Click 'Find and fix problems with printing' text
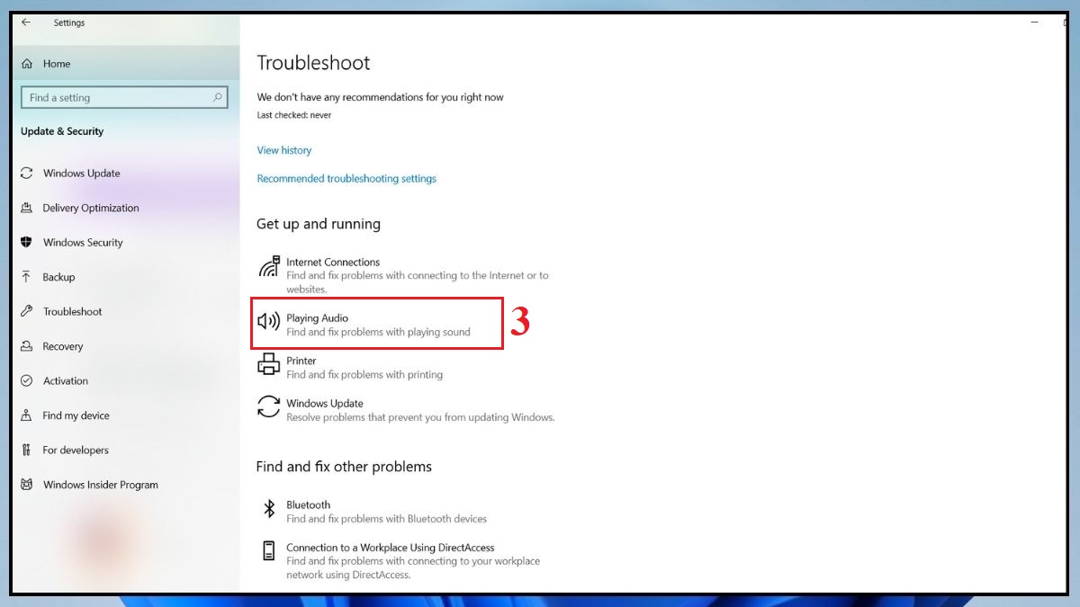This screenshot has height=607, width=1080. pyautogui.click(x=364, y=375)
